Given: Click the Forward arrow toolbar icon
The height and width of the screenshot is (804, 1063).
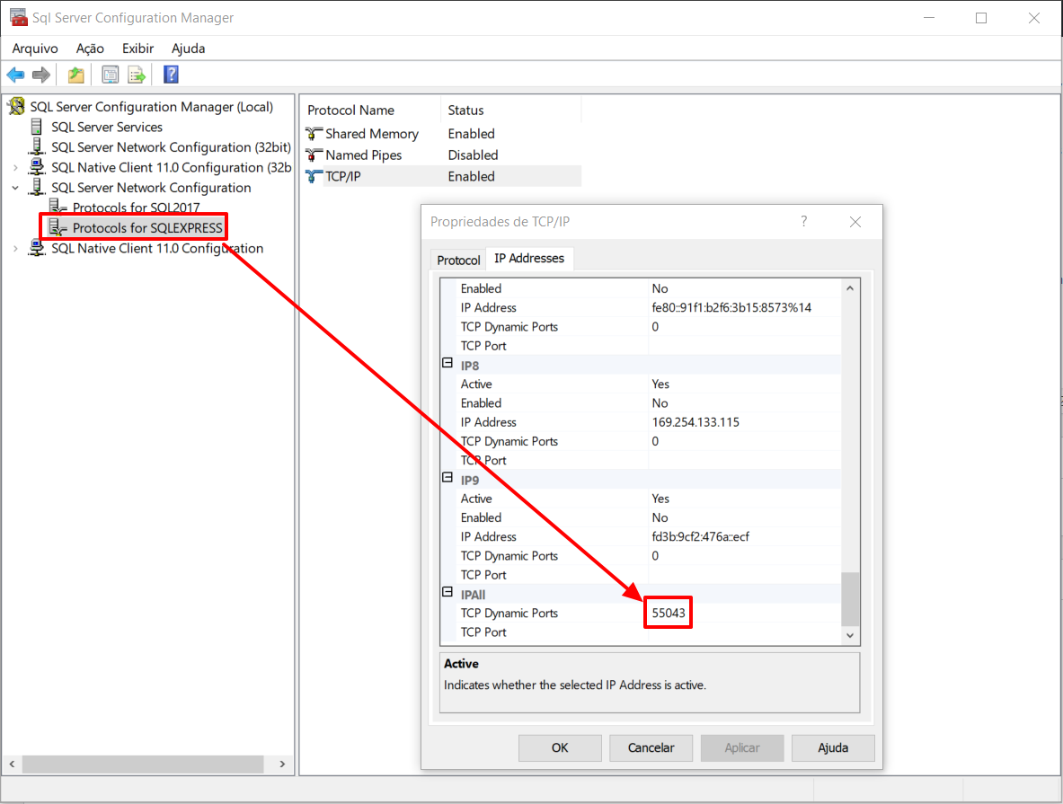Looking at the screenshot, I should pyautogui.click(x=41, y=75).
